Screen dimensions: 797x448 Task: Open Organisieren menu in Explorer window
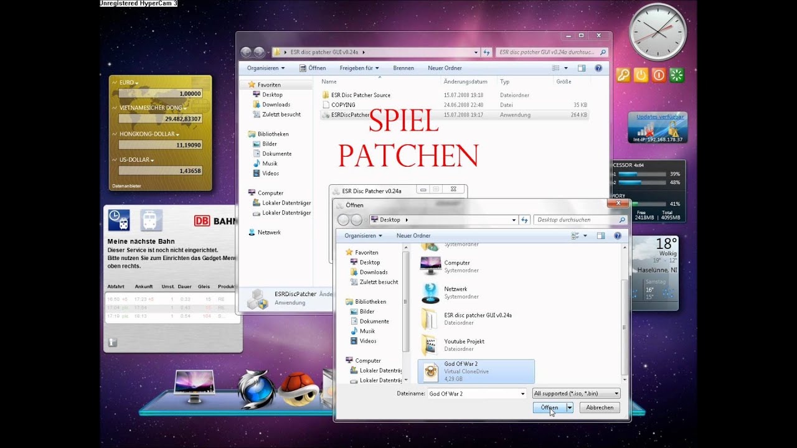(x=266, y=68)
